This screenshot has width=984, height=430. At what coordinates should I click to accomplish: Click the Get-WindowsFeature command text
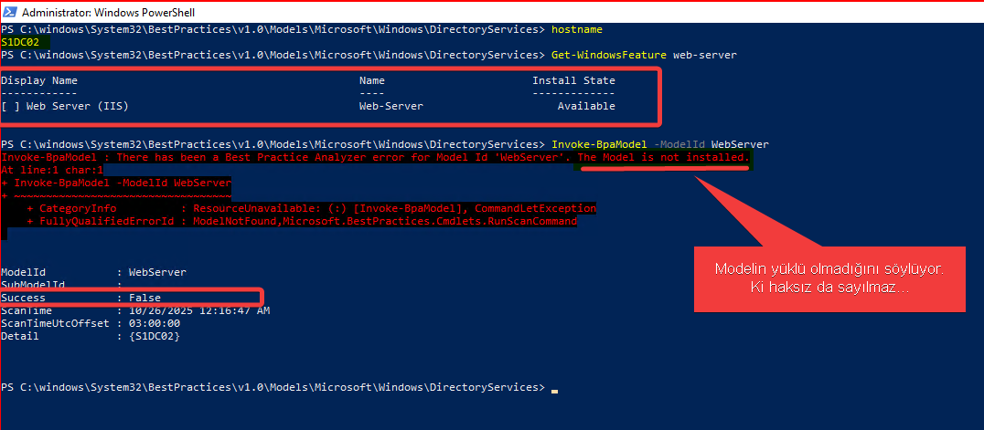click(x=609, y=55)
